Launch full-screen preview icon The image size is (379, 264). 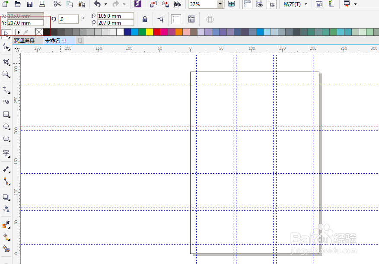pos(231,4)
